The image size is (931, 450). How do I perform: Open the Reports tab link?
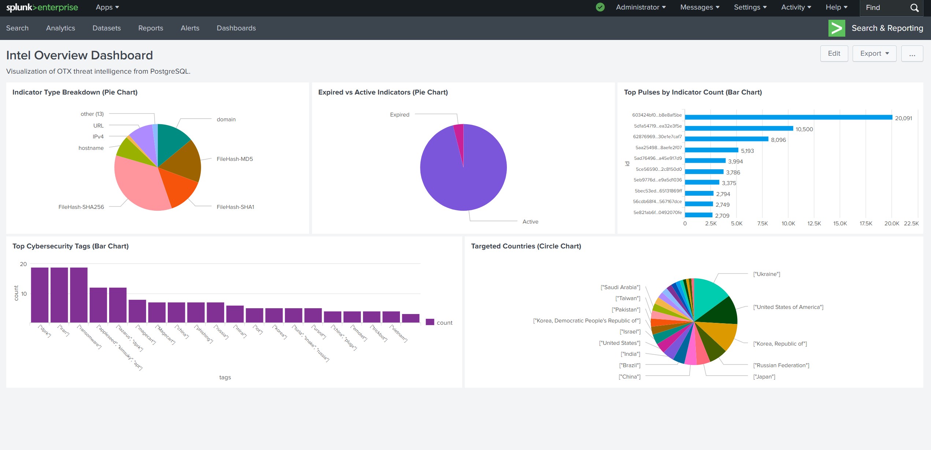(151, 28)
